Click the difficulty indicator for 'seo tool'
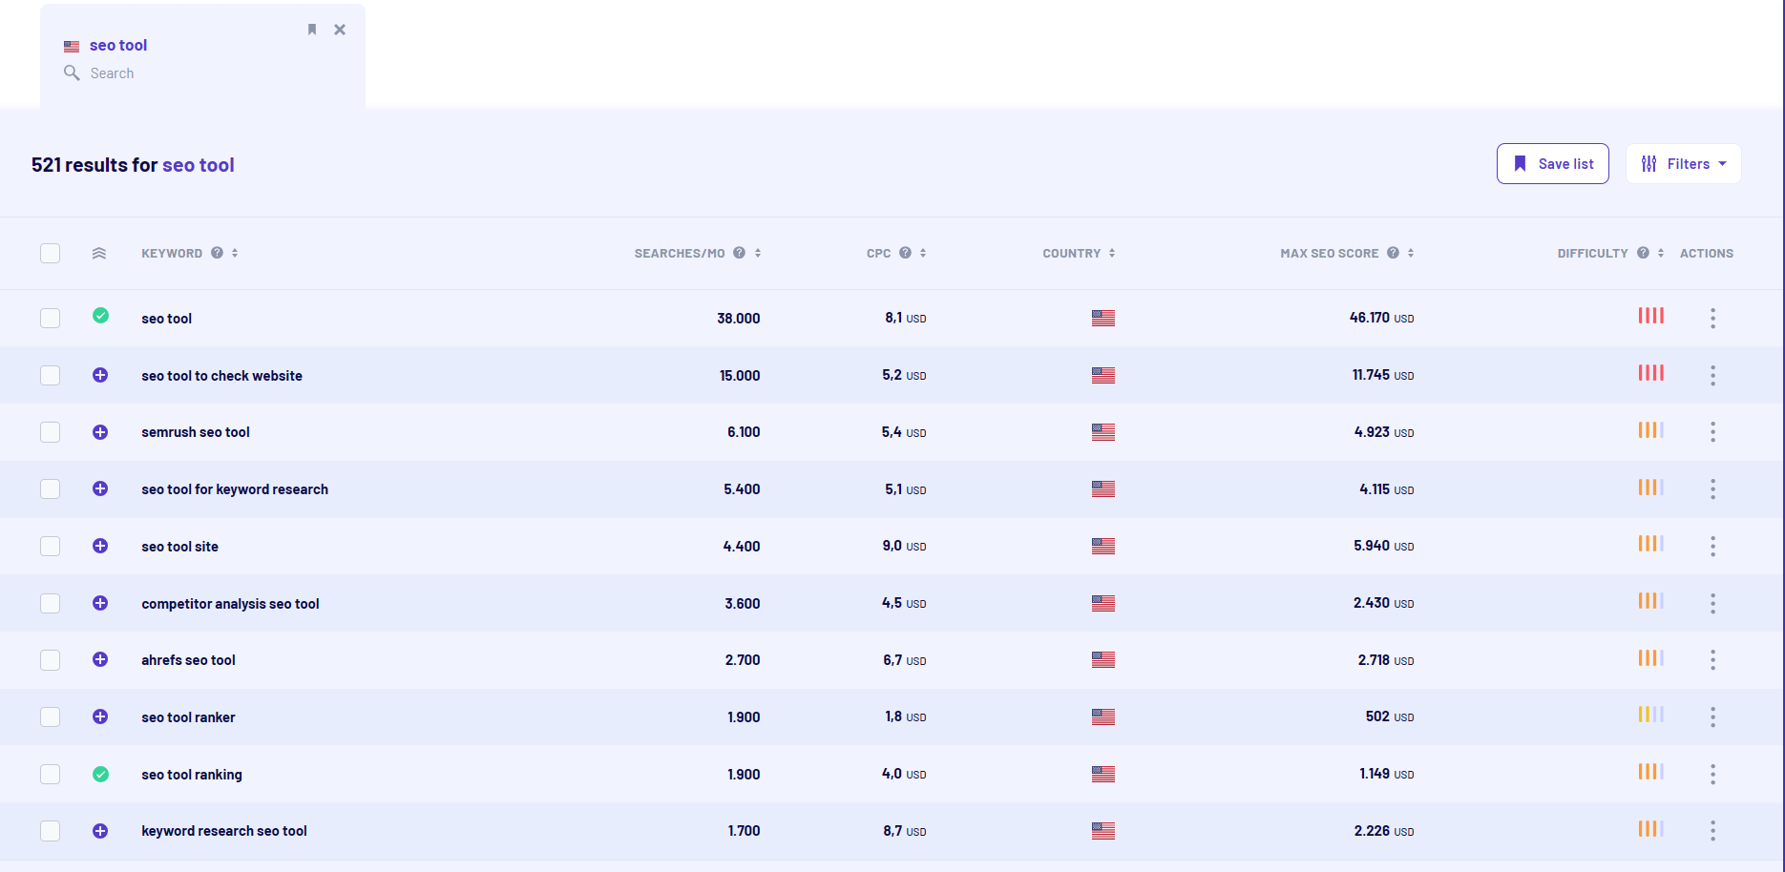The image size is (1785, 872). click(x=1651, y=316)
